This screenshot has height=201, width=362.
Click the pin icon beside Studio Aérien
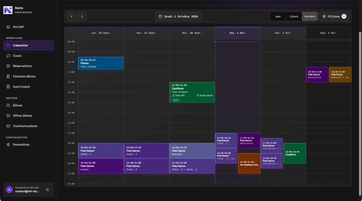tap(198, 95)
